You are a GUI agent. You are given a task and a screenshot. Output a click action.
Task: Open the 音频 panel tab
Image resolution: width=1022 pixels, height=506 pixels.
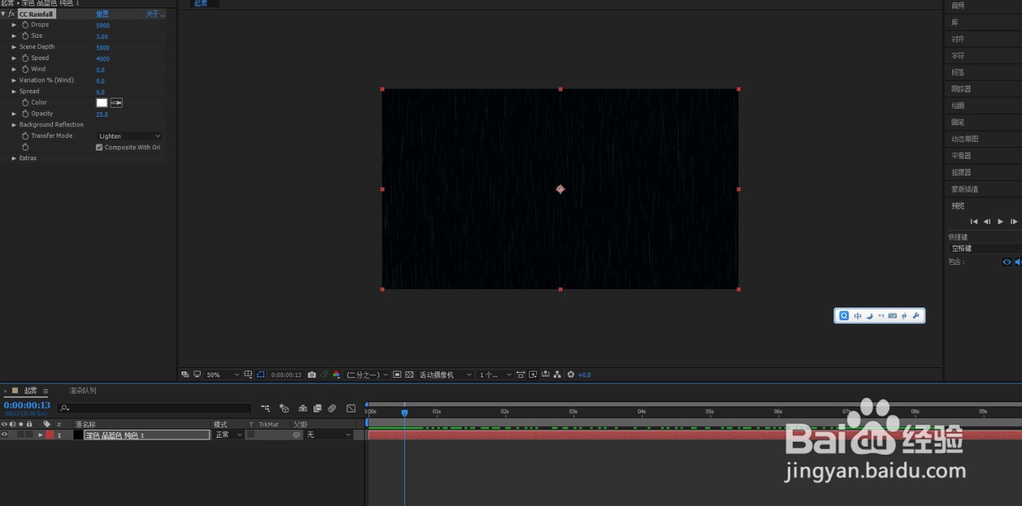tap(958, 5)
